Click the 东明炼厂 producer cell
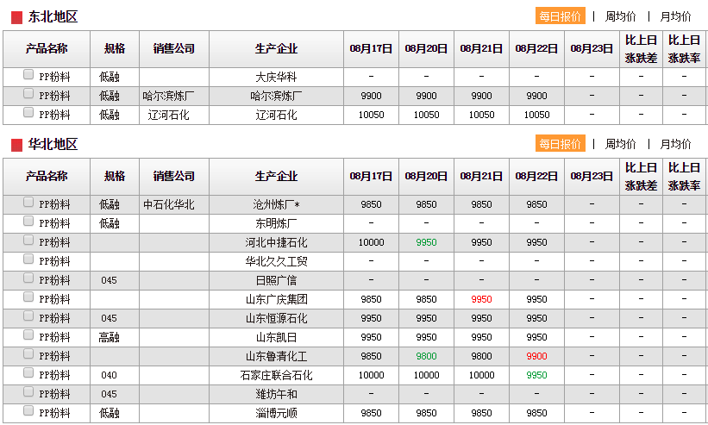708x425 pixels. pos(276,224)
